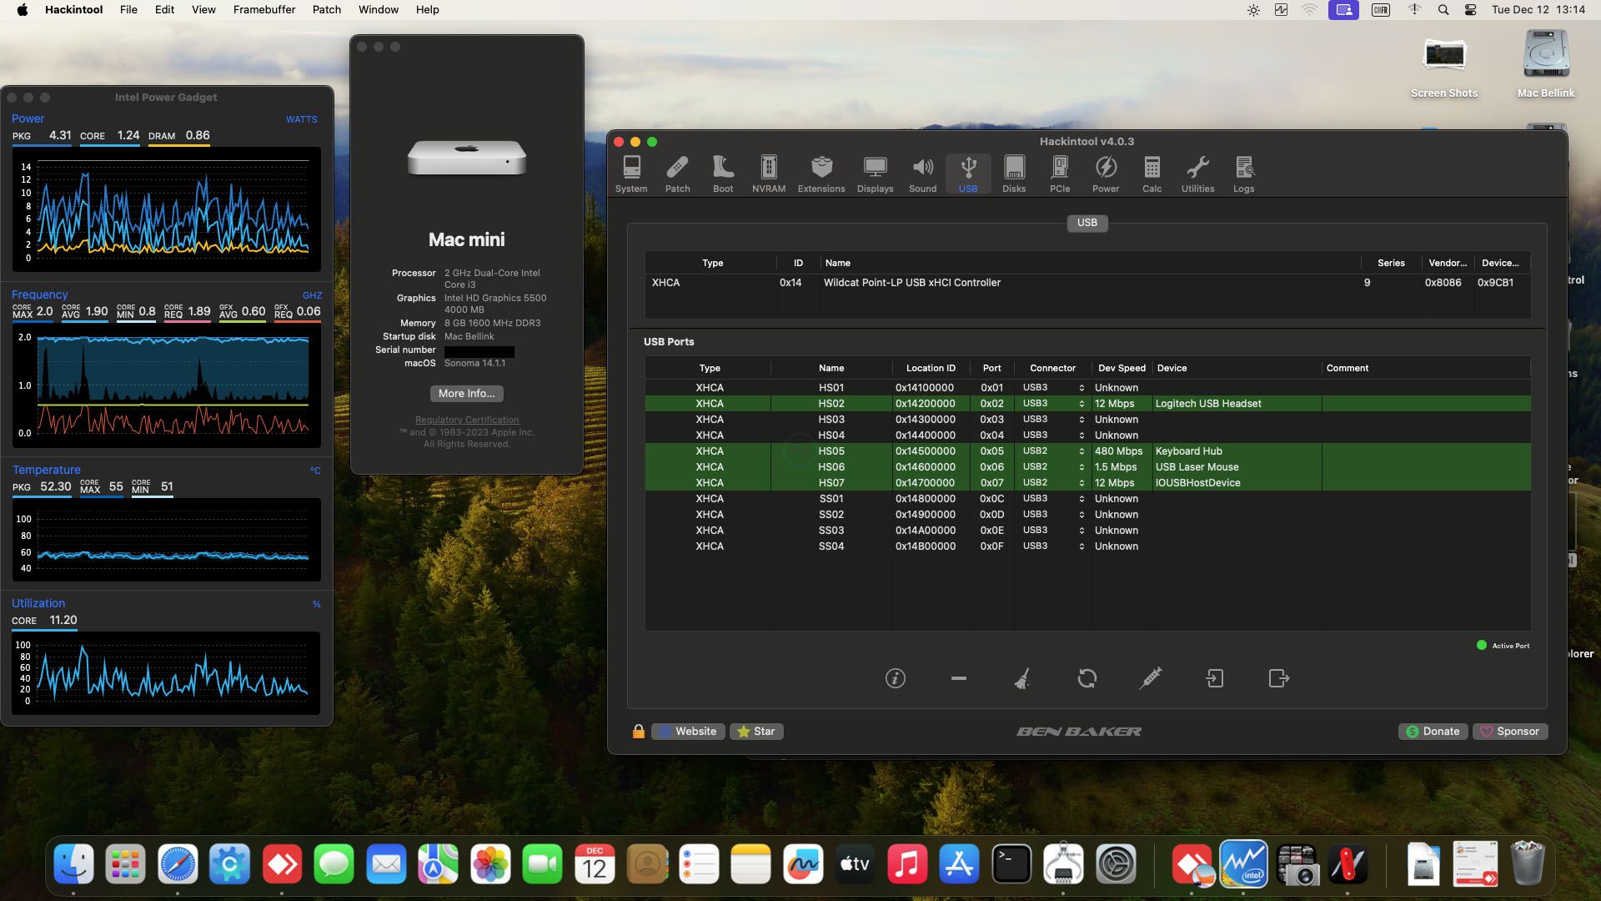Viewport: 1601px width, 901px height.
Task: Select the Wildcat Point-LP xHCI Controller row
Action: [1087, 283]
